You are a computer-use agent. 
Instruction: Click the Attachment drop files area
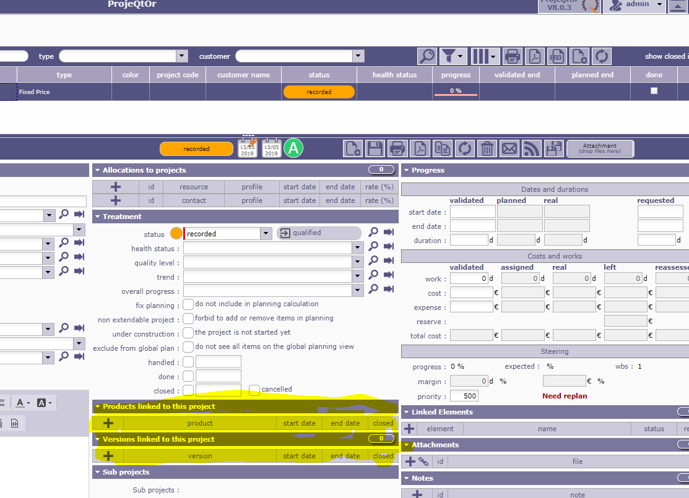coord(599,148)
